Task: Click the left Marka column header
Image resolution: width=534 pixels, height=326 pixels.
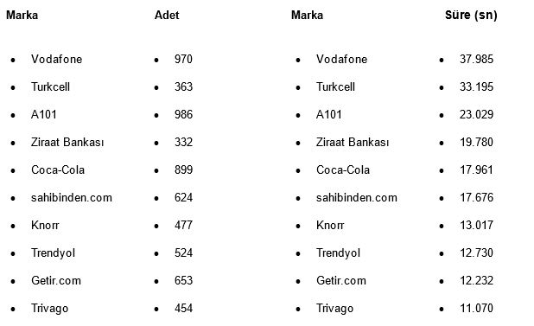Action: coord(22,15)
